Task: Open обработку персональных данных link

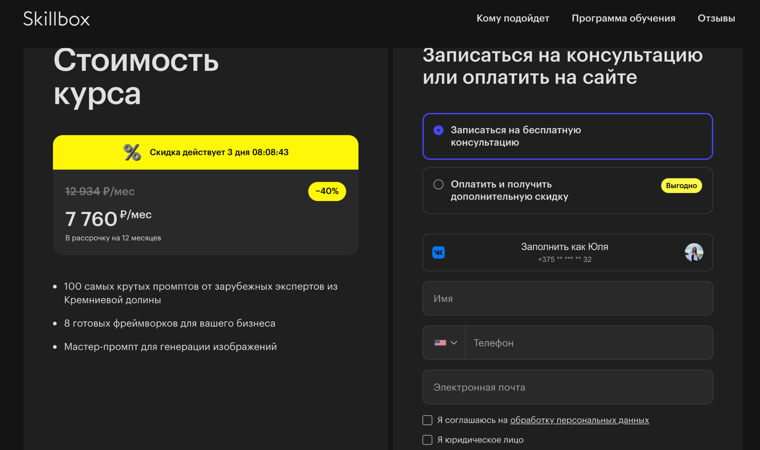Action: 579,420
